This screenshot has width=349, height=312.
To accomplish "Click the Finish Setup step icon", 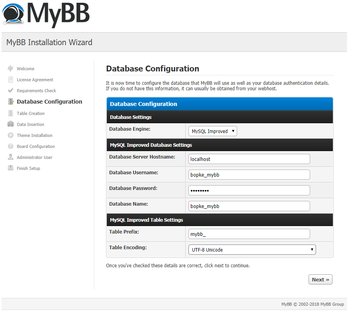I will click(11, 168).
